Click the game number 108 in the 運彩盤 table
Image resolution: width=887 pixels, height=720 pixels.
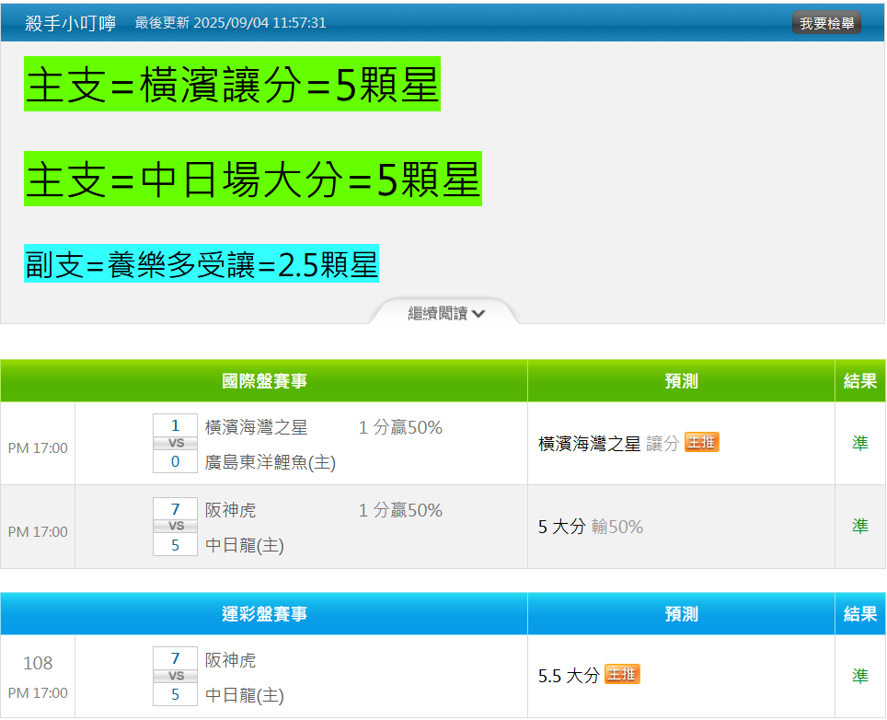(x=38, y=663)
